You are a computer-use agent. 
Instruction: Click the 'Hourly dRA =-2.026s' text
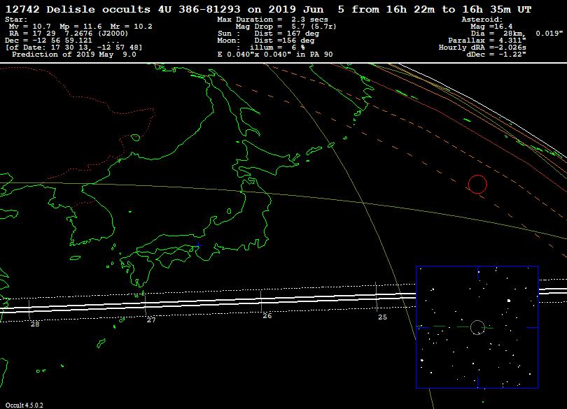[x=482, y=48]
